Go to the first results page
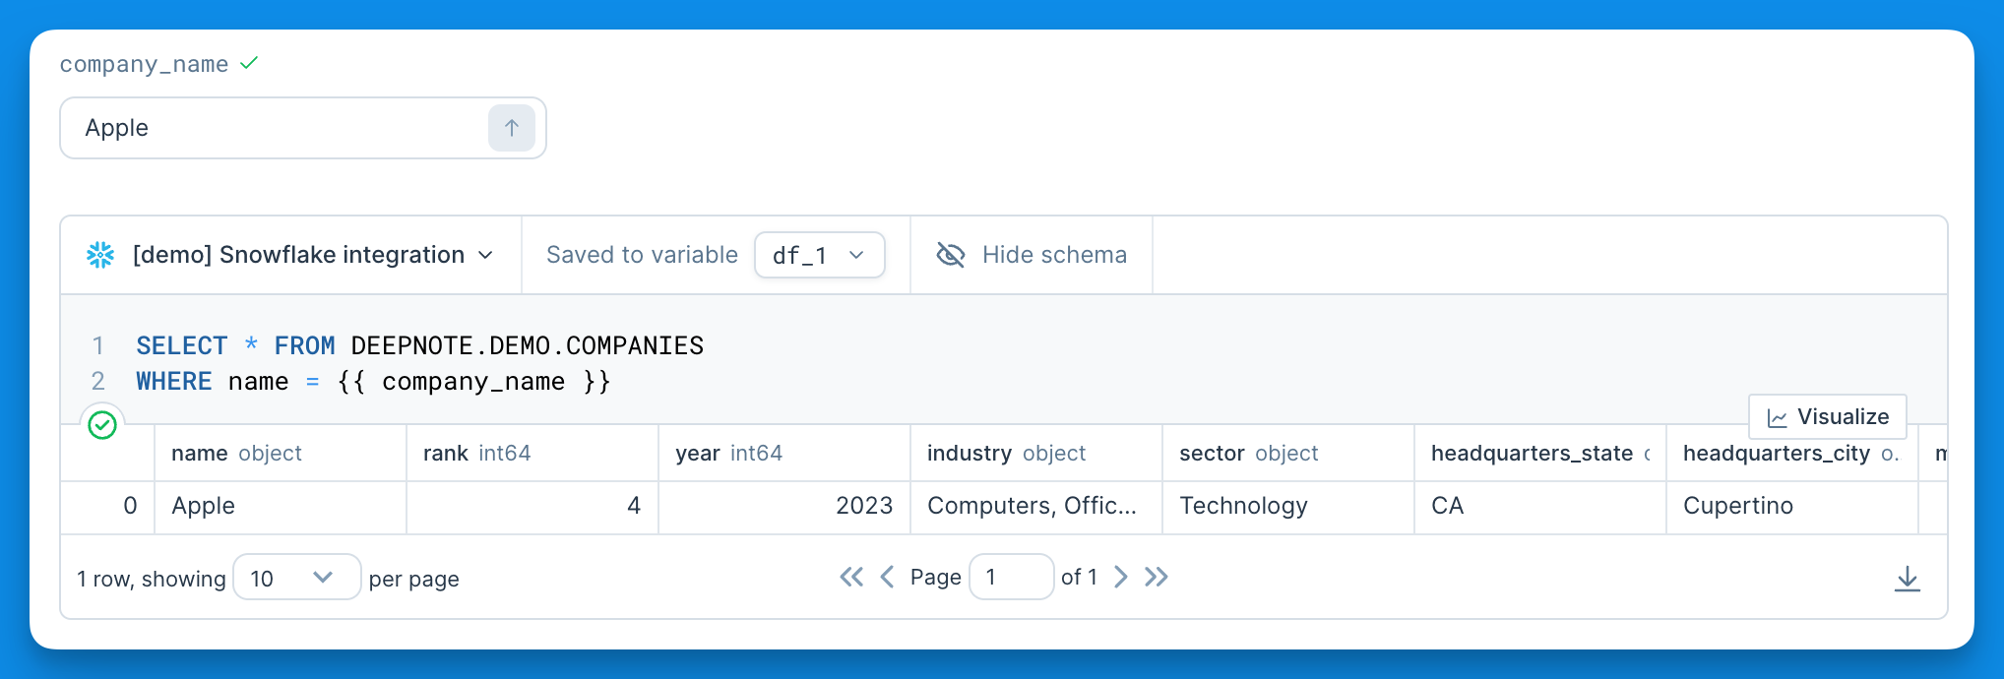Screen dimensions: 2004x679 pyautogui.click(x=851, y=577)
